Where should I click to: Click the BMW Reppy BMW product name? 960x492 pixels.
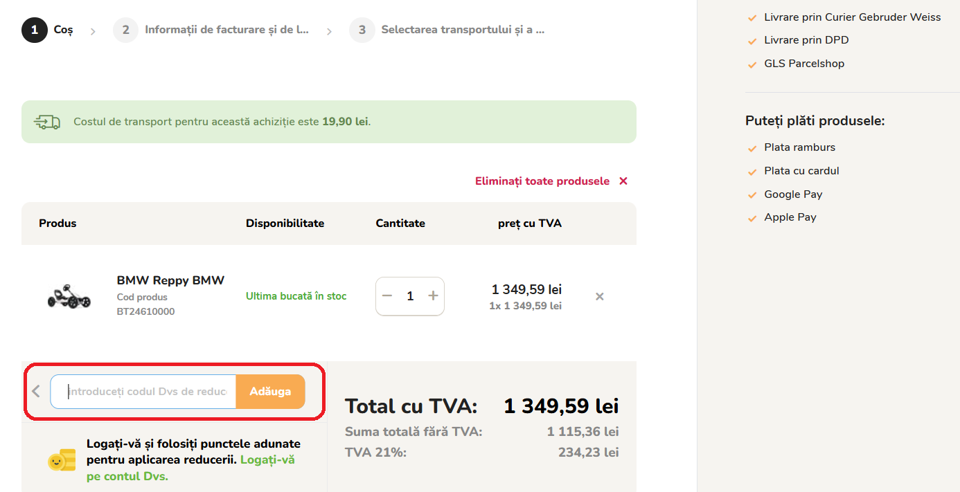[170, 280]
